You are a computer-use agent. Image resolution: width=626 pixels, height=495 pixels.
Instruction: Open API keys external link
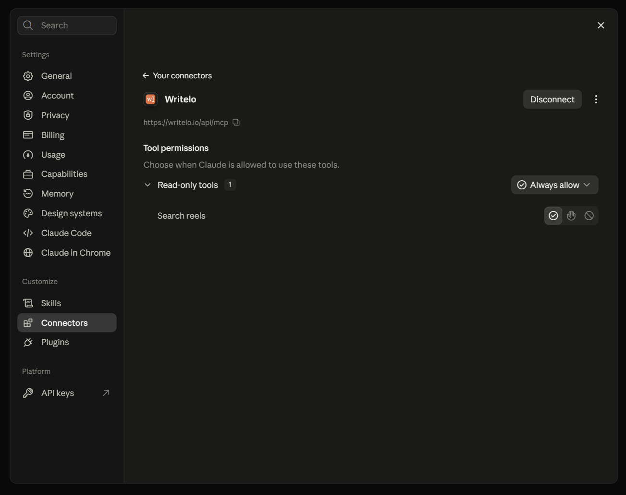67,393
